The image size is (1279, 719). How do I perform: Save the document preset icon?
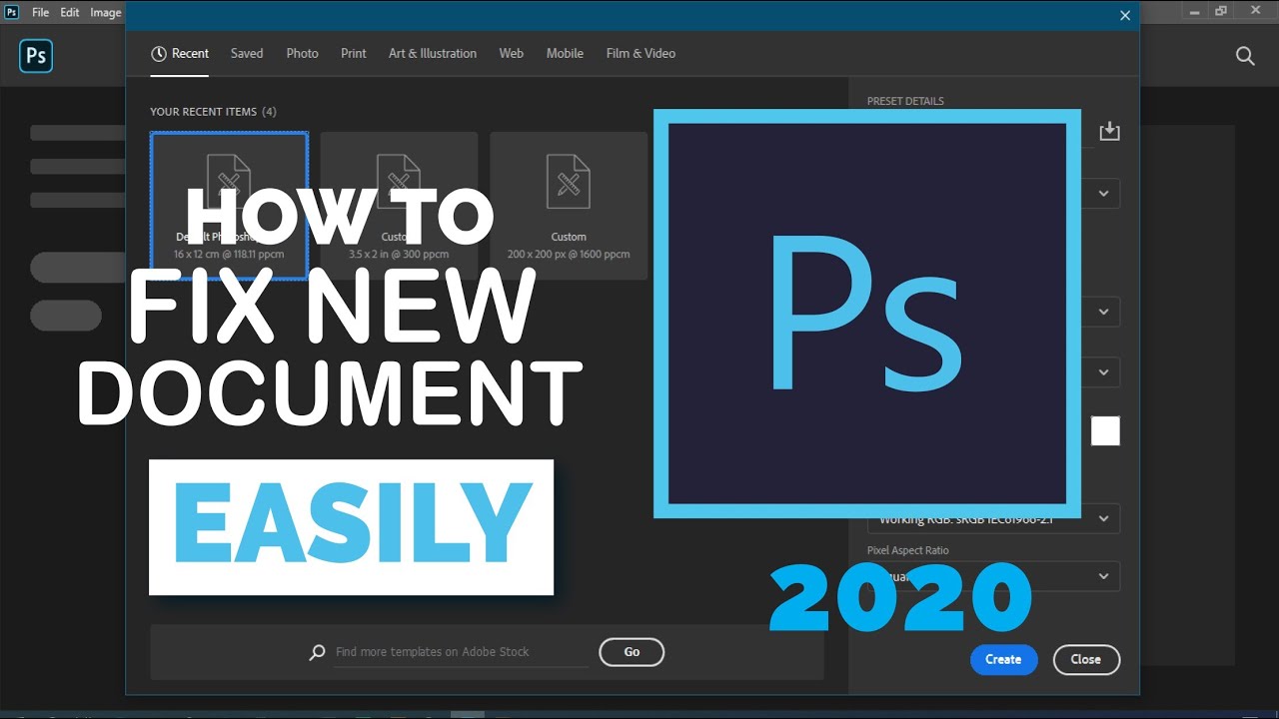(1109, 131)
